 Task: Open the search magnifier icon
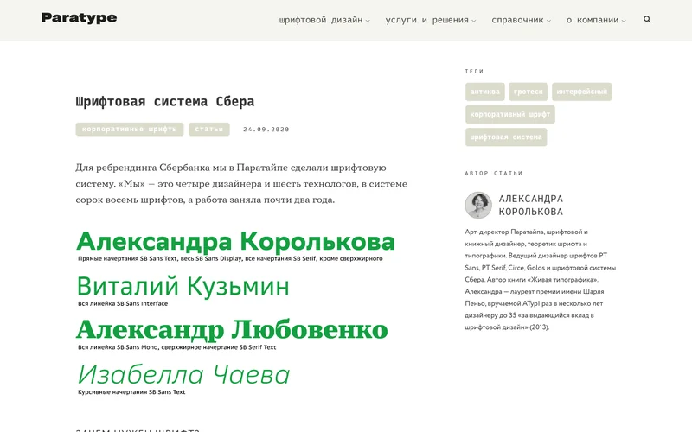tap(647, 19)
